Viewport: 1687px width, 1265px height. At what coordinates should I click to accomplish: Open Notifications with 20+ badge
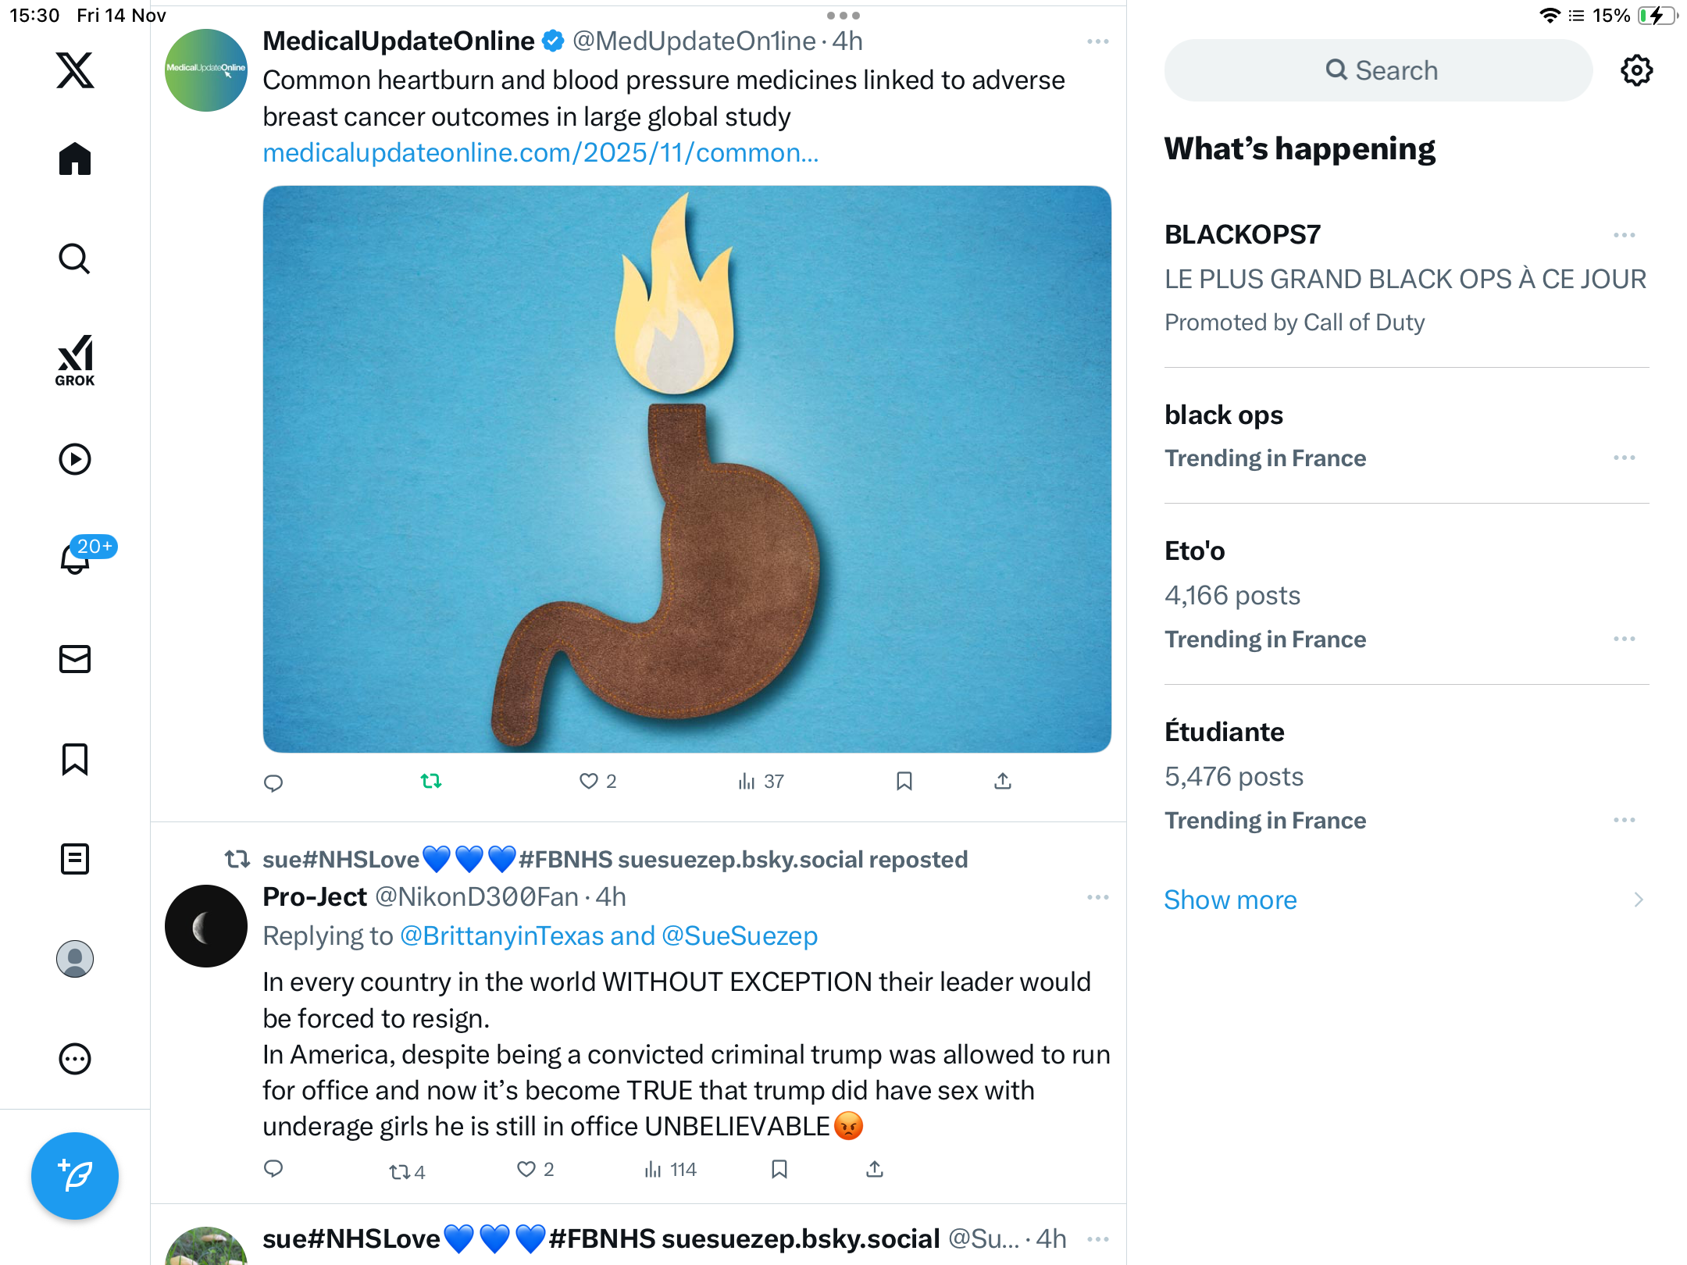click(x=77, y=558)
